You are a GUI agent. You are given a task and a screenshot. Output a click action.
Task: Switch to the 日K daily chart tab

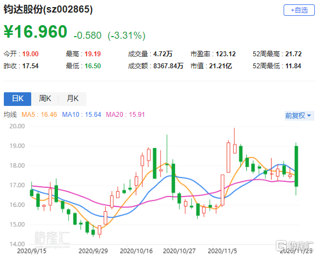[18, 99]
